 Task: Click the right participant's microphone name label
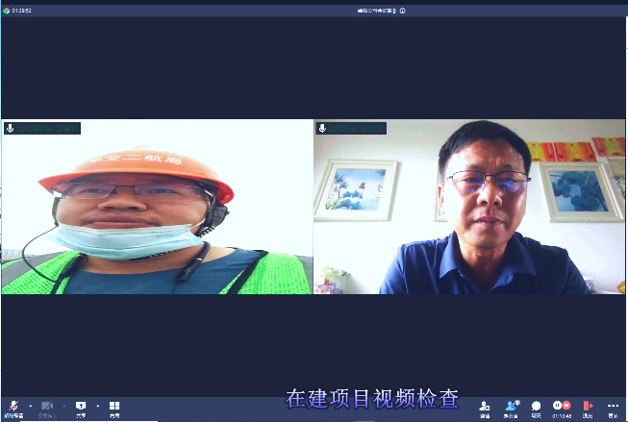point(352,128)
